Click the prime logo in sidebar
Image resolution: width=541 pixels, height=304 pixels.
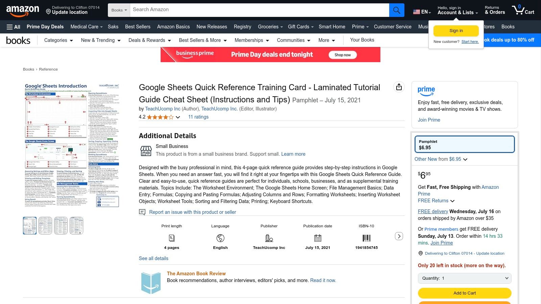pyautogui.click(x=426, y=91)
